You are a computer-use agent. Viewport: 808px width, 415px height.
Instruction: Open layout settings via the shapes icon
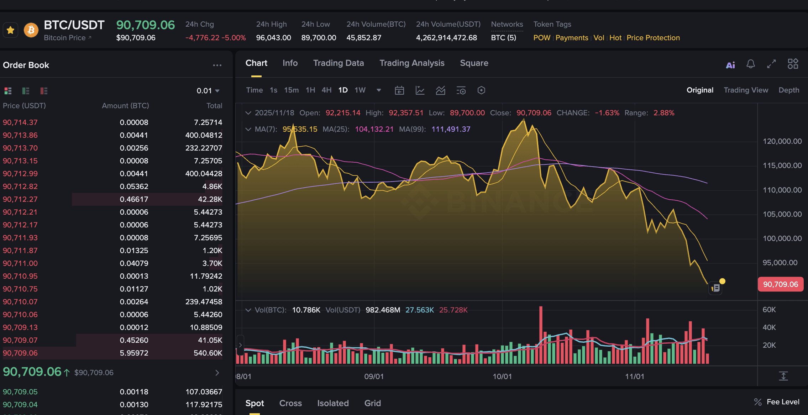coord(793,64)
